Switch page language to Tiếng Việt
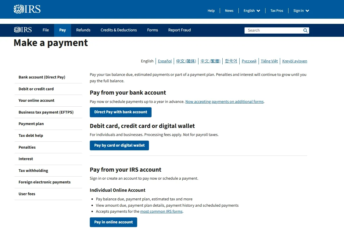 click(269, 61)
